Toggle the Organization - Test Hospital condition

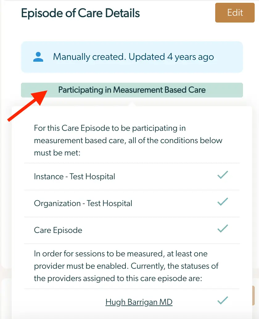point(83,203)
